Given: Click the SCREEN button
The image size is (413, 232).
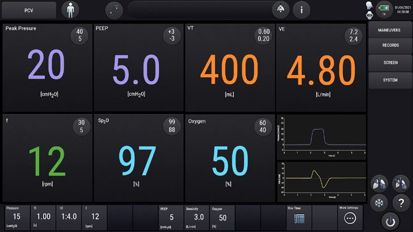Looking at the screenshot, I should pyautogui.click(x=390, y=62).
